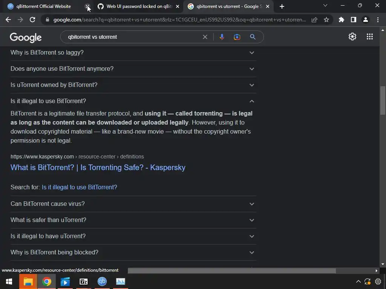Clear the Google search box text
Image resolution: width=386 pixels, height=289 pixels.
click(205, 37)
